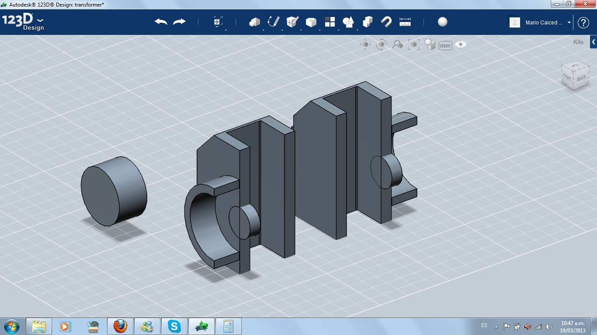
Task: Open the visual style display options
Action: [x=430, y=44]
